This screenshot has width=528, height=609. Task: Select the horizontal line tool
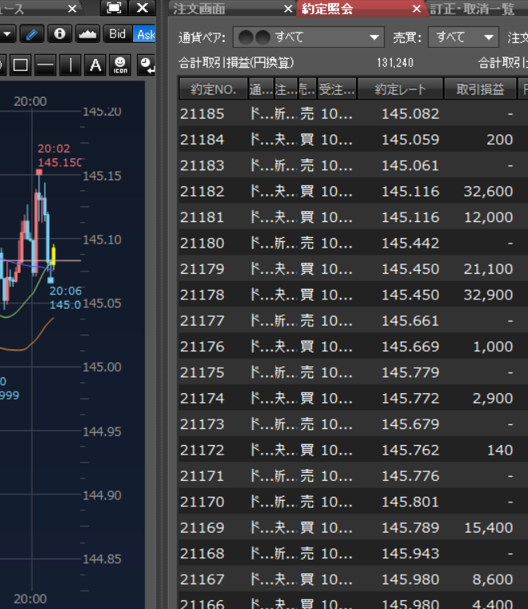(45, 65)
